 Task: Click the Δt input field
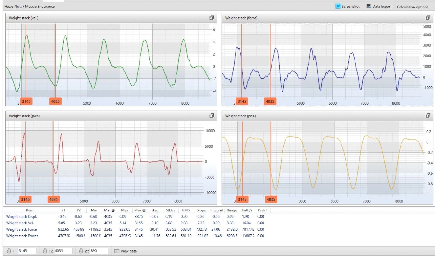click(x=99, y=251)
